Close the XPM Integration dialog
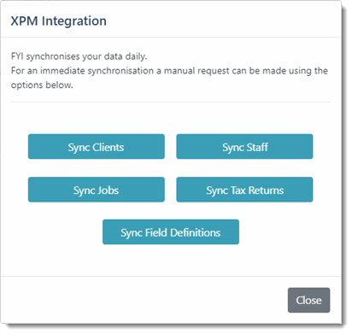Viewport: 352px width, 334px height. coord(309,300)
